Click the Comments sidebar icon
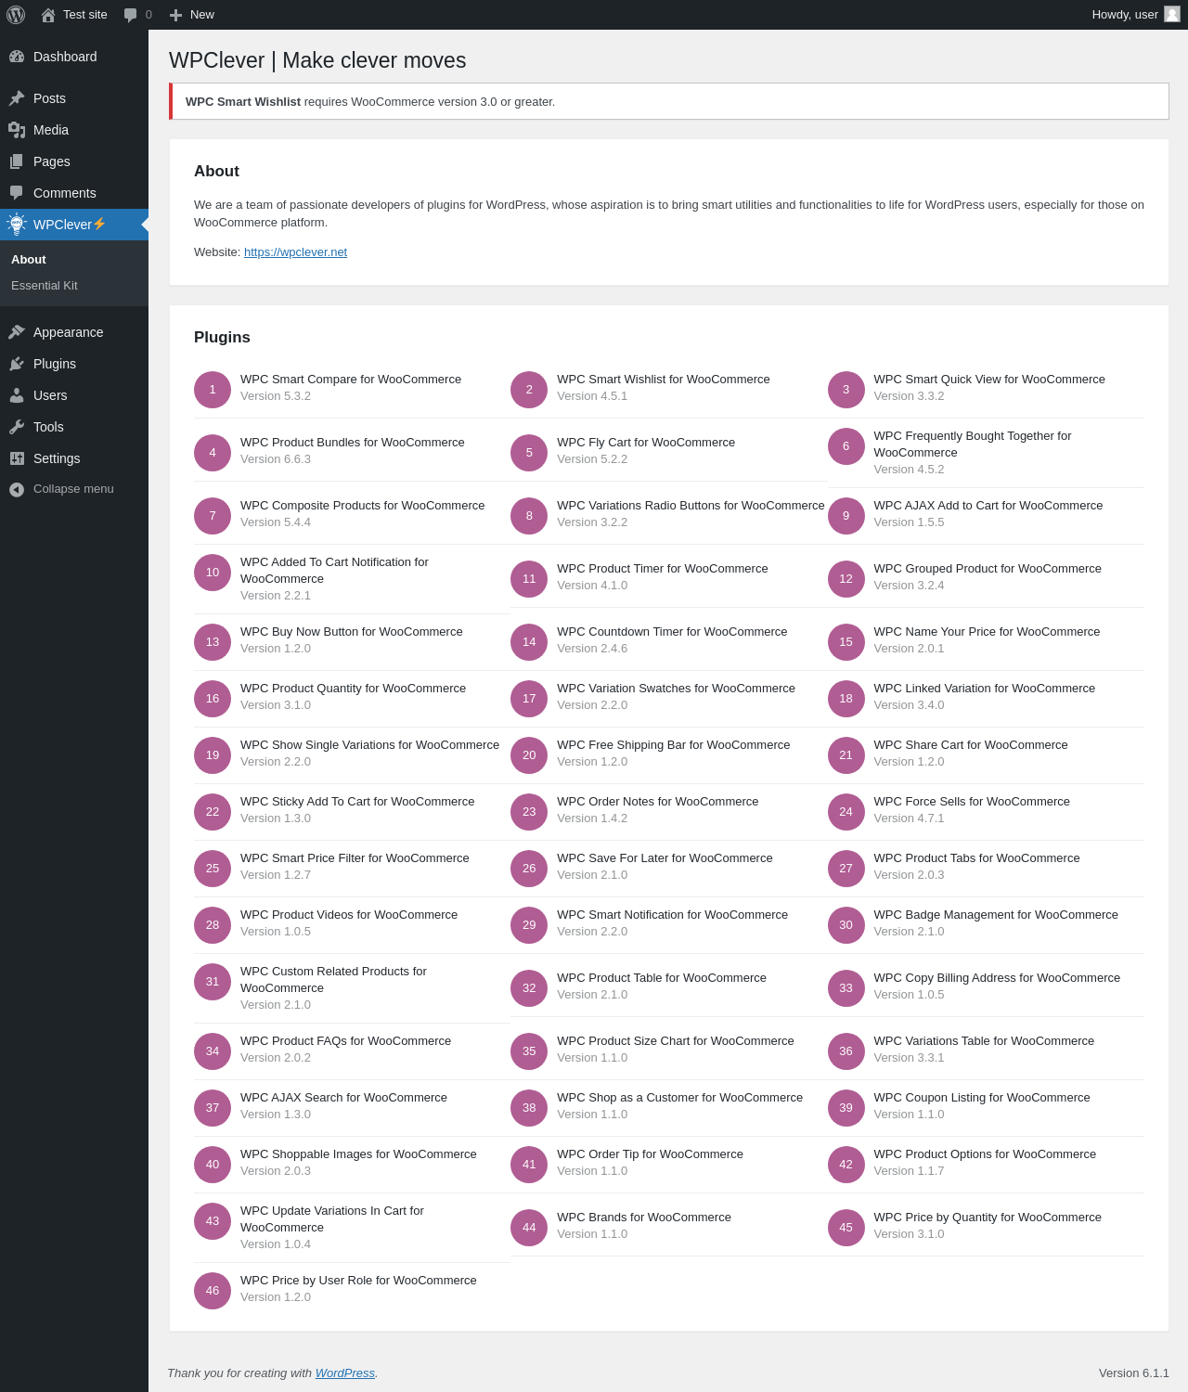 (x=17, y=193)
